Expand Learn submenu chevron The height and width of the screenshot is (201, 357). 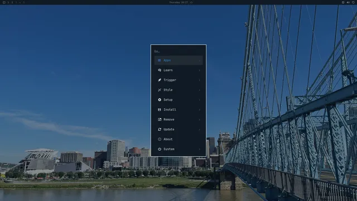pos(200,70)
